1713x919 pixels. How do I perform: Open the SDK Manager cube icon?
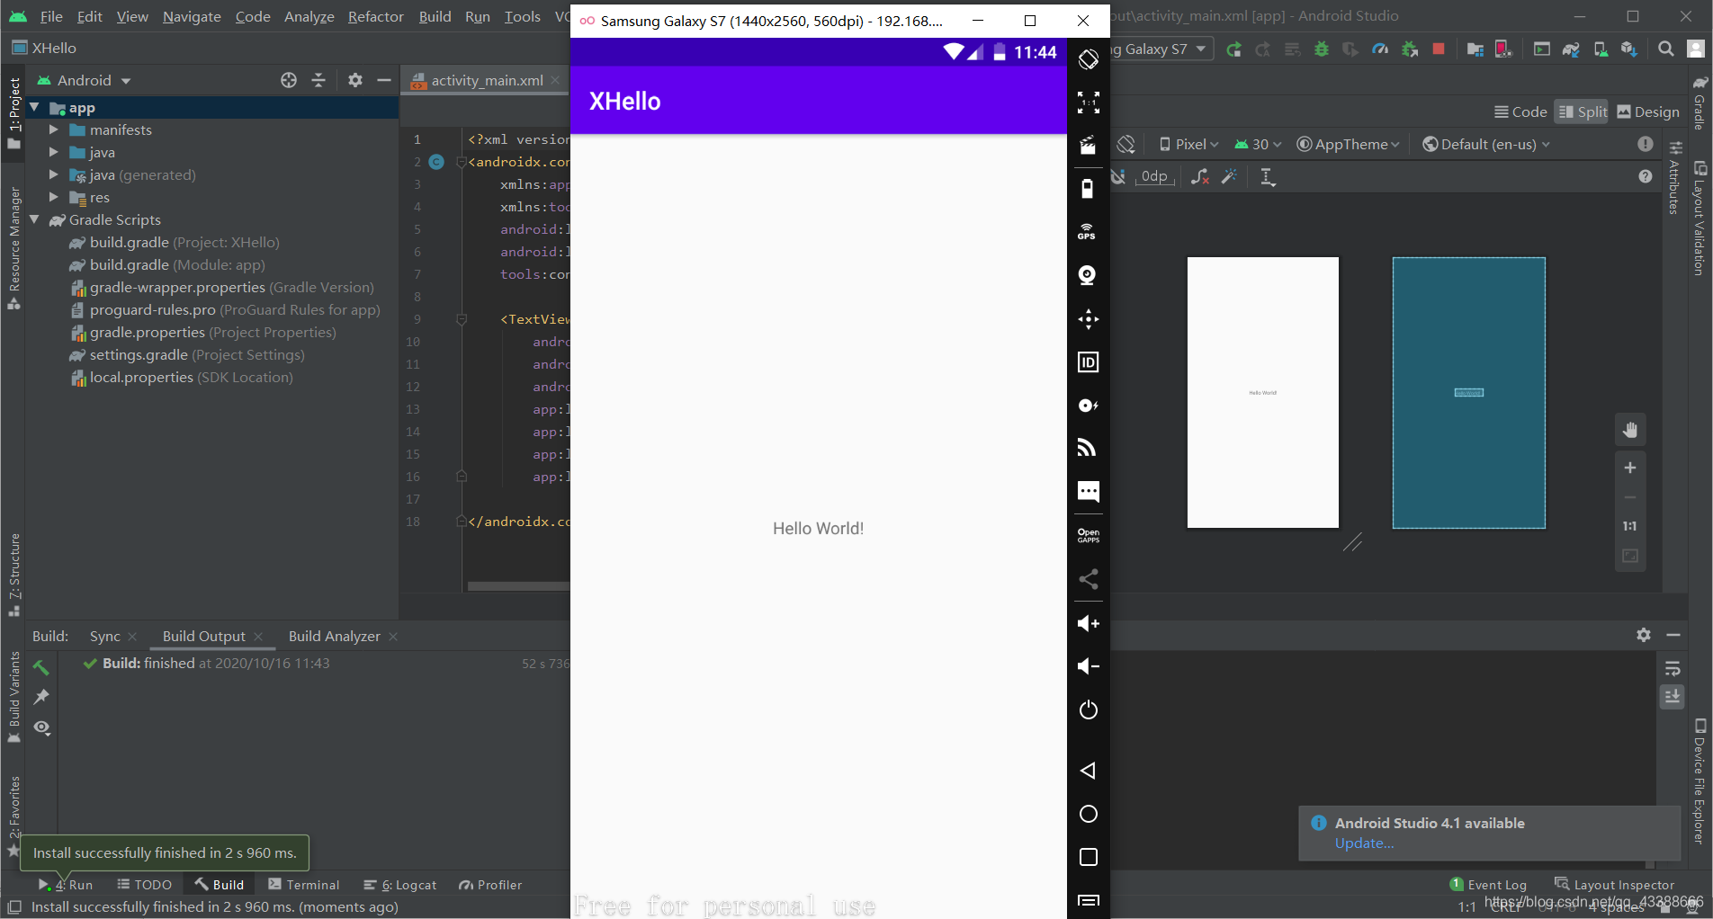[1629, 49]
